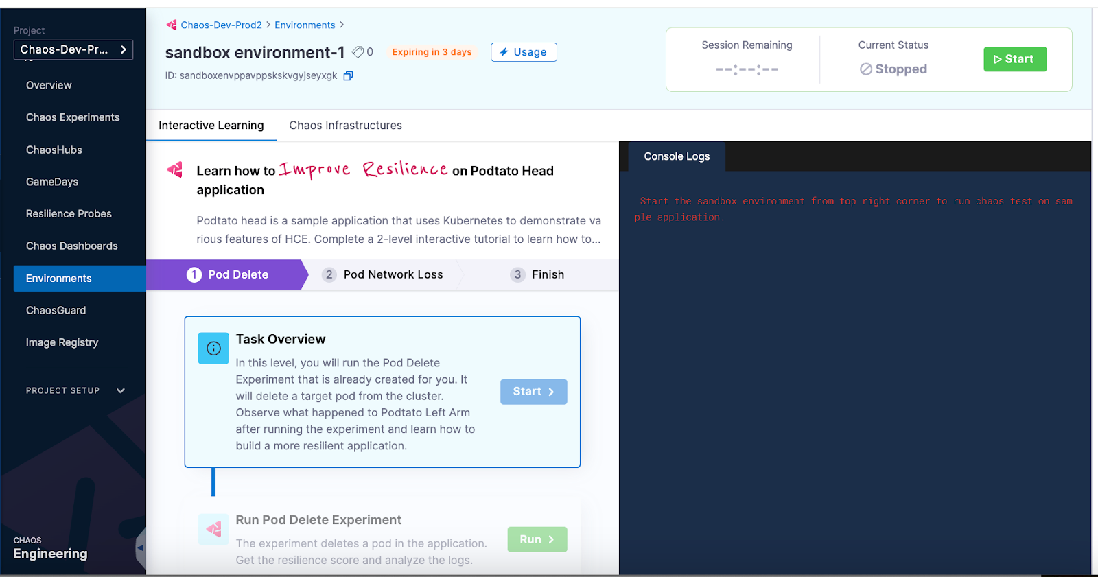Copy the sandbox environment ID icon
The width and height of the screenshot is (1098, 577).
(348, 75)
